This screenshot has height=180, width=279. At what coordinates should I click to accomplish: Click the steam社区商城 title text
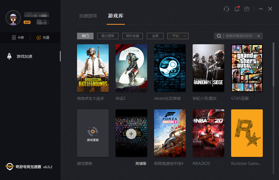[167, 98]
